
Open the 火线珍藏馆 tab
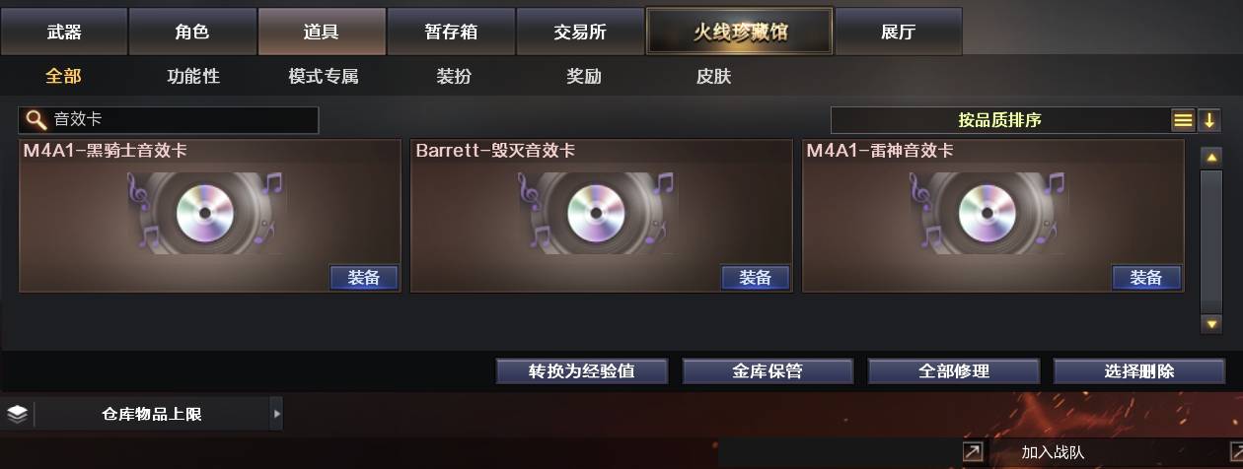(740, 32)
